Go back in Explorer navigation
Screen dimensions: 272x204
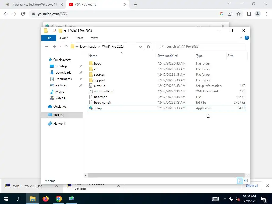pyautogui.click(x=46, y=46)
